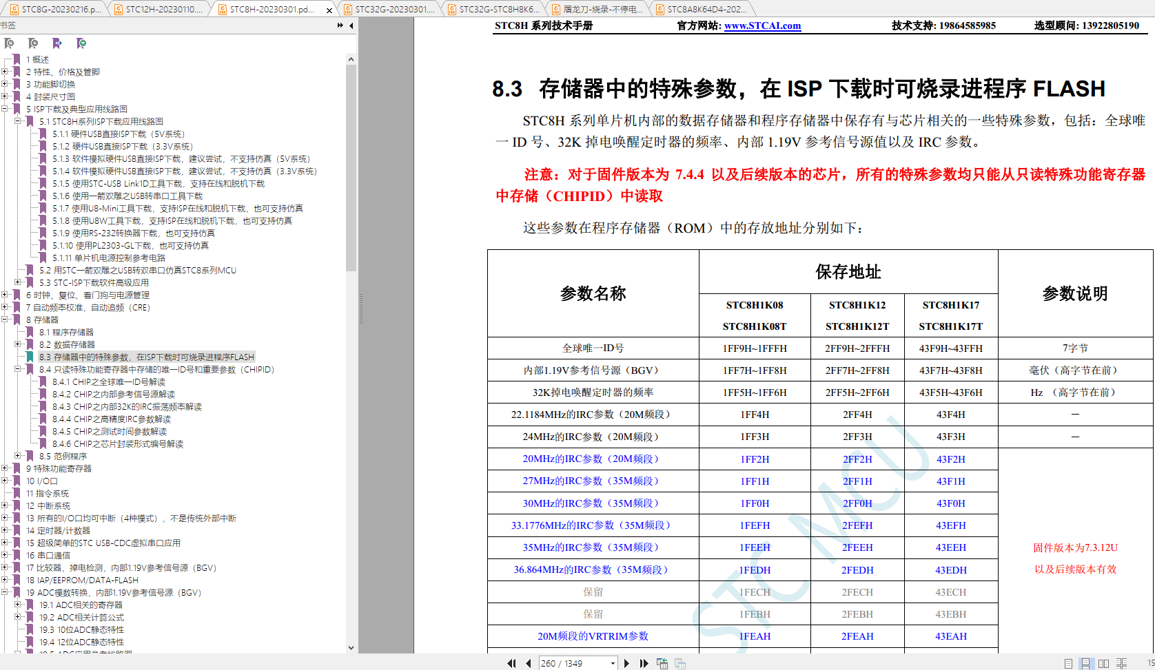
Task: Switch to the STC12H-20230110 tab
Action: [x=160, y=10]
